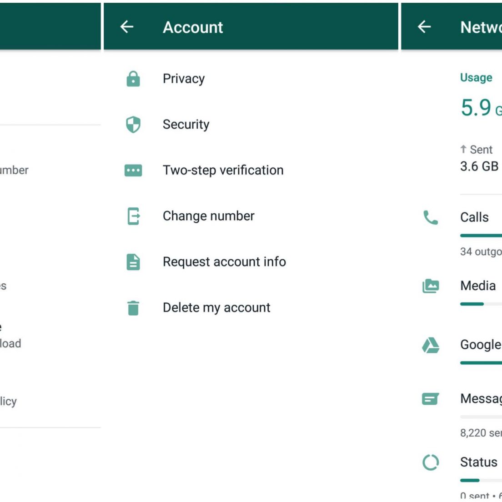The height and width of the screenshot is (502, 502).
Task: Tap the Request account info document icon
Action: [x=133, y=262]
